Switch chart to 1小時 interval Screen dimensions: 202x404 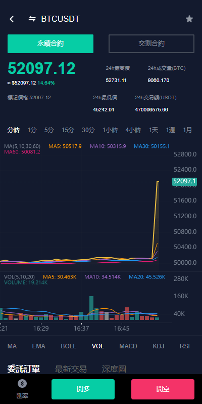click(110, 130)
